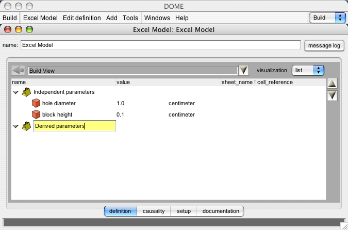Collapse the Independent parameters group
Viewport: 348px width, 230px height.
pyautogui.click(x=15, y=92)
